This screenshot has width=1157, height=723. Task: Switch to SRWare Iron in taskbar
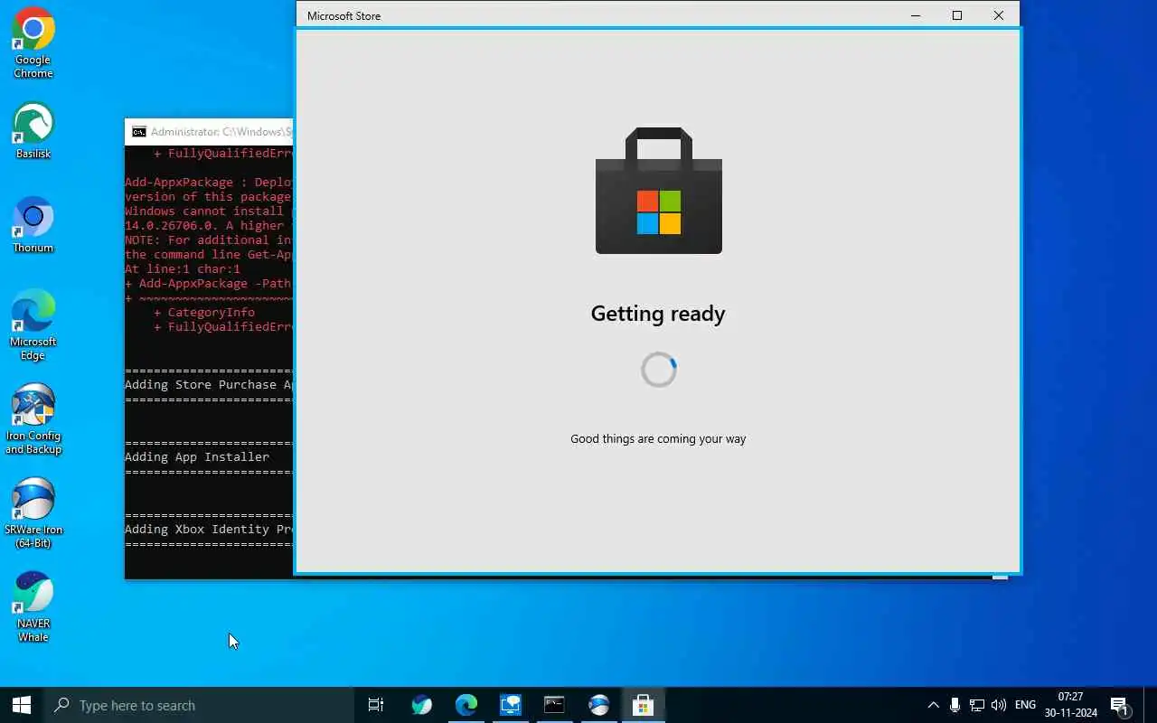click(x=598, y=705)
